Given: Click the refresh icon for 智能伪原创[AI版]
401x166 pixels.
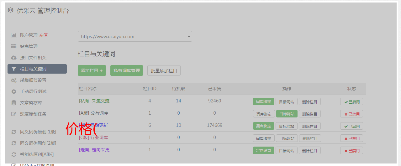Looking at the screenshot, I should point(14,154).
